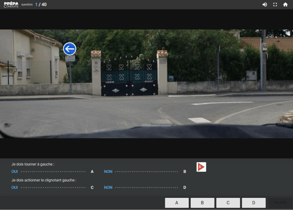Click the red play icon beside the answers
The image size is (293, 210).
click(x=201, y=167)
